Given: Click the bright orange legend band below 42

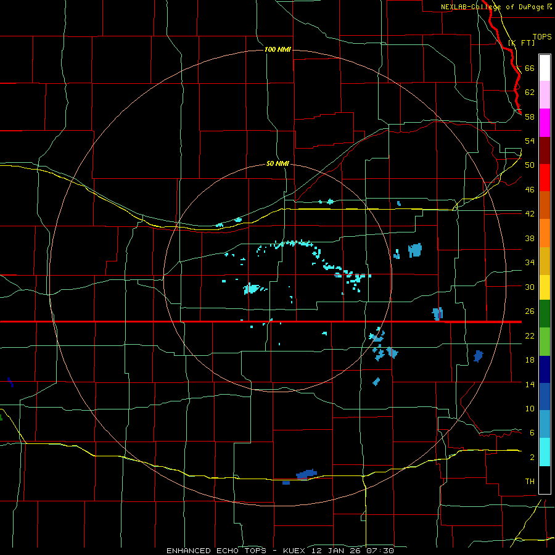Looking at the screenshot, I should tap(545, 233).
